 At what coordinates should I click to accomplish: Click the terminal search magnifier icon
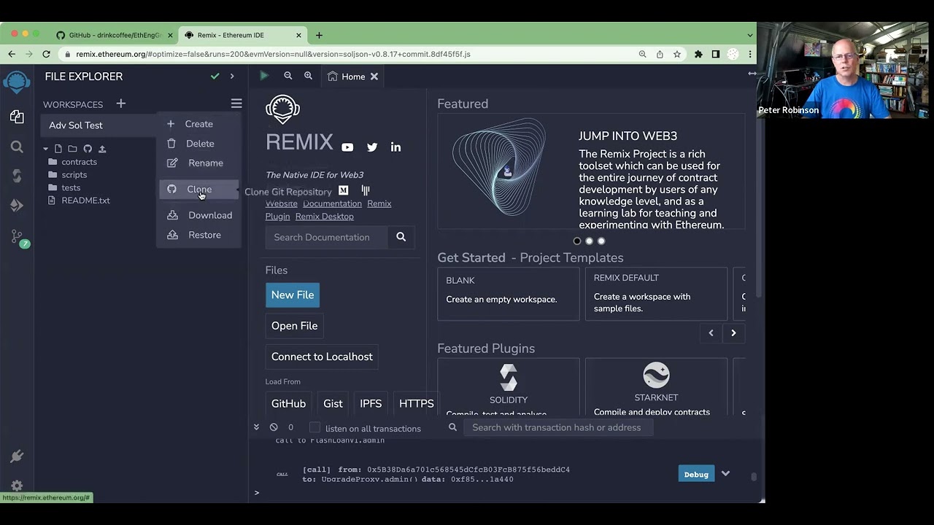point(452,427)
